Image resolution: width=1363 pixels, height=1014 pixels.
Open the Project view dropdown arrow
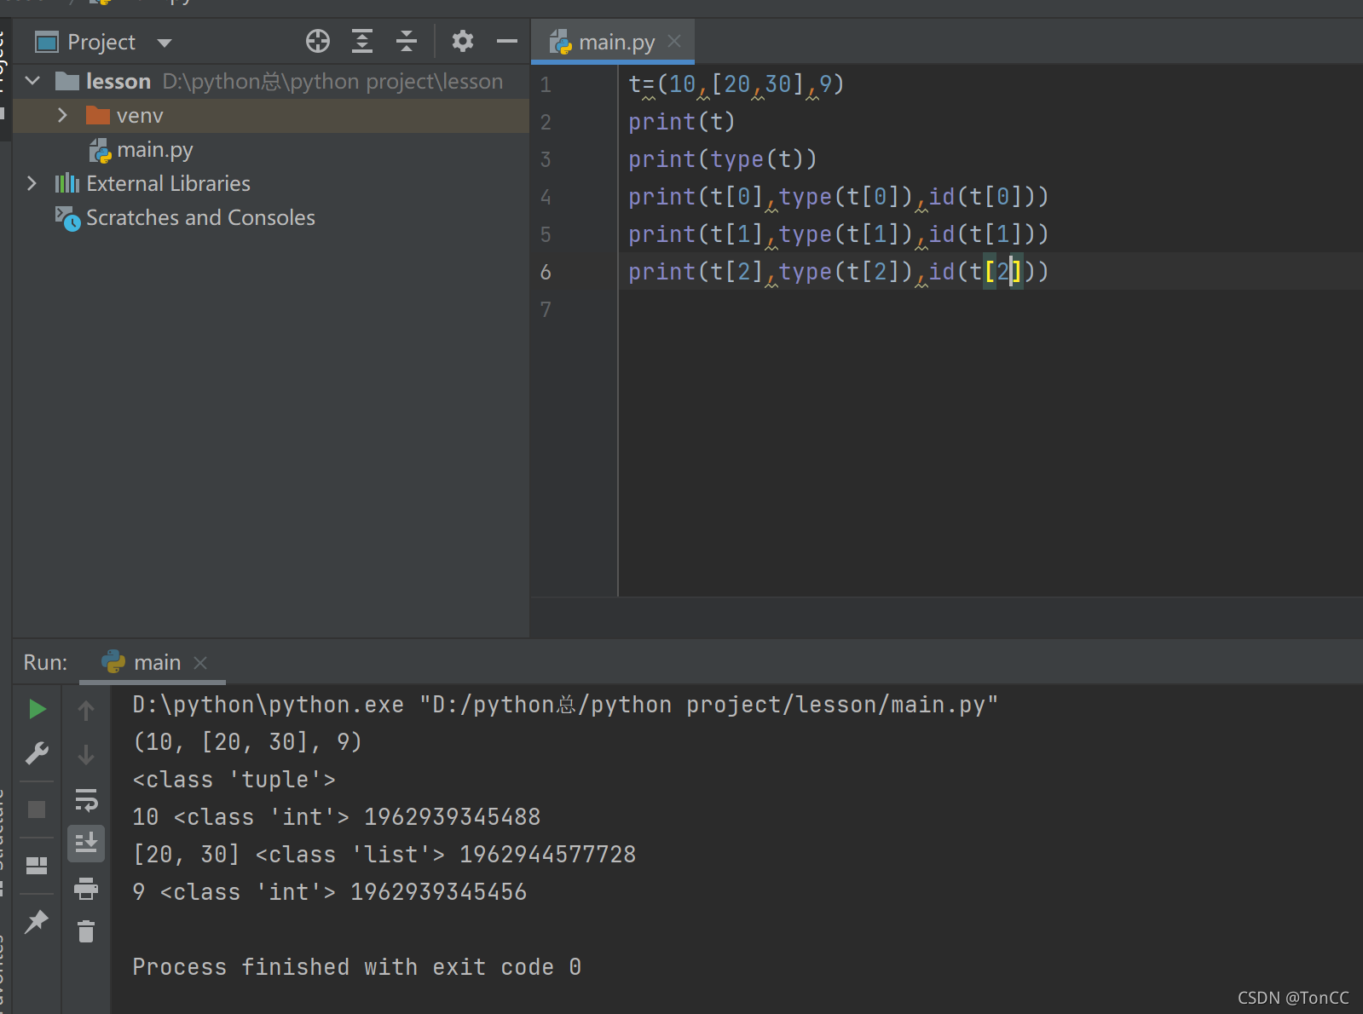click(x=165, y=43)
